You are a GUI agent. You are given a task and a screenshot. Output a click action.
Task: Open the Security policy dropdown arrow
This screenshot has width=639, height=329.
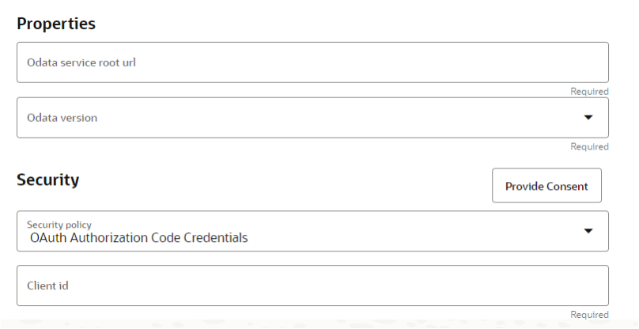(x=588, y=231)
